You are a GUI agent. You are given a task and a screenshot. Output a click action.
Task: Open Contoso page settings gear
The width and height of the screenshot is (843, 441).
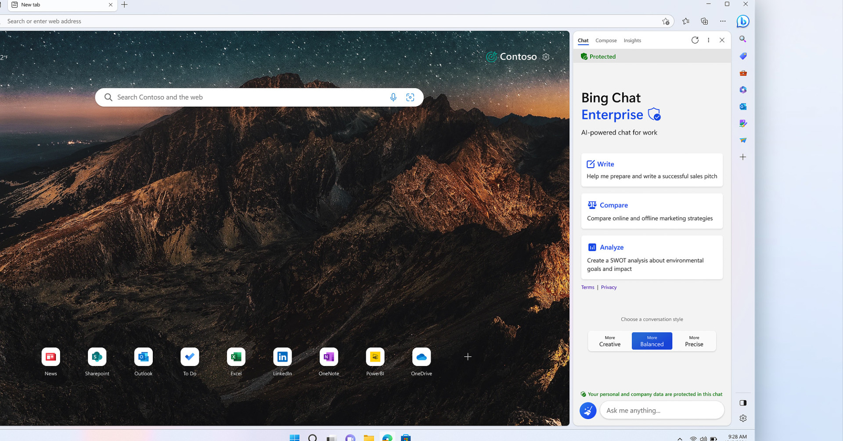[x=546, y=57]
